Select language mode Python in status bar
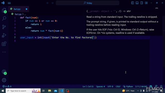 pos(129,87)
